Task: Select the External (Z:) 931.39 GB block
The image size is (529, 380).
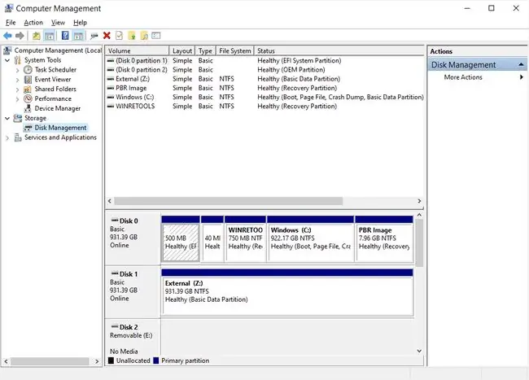Action: point(287,292)
